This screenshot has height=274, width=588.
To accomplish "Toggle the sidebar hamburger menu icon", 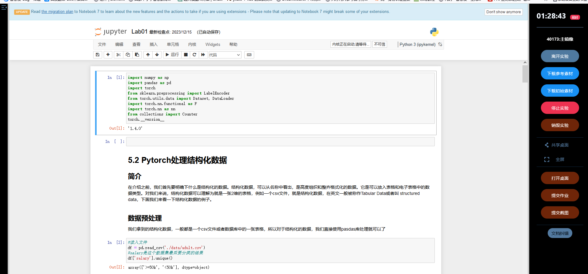I will click(x=4, y=7).
